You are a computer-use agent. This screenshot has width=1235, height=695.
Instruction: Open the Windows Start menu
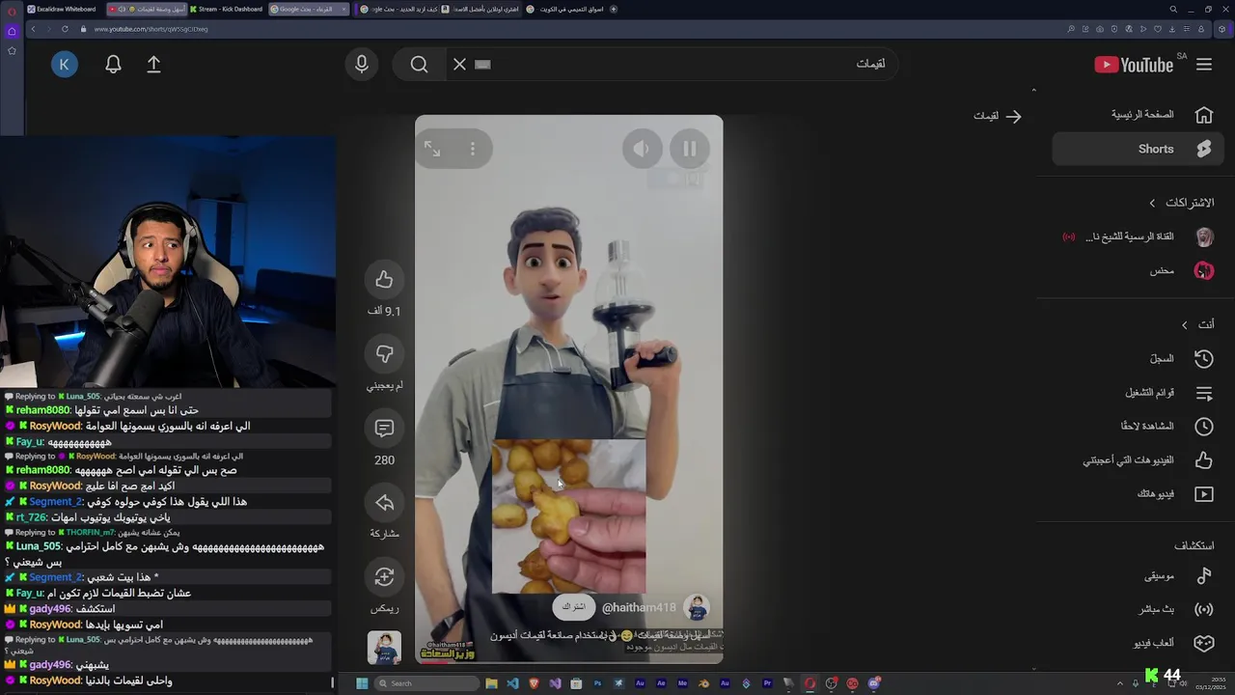point(362,683)
